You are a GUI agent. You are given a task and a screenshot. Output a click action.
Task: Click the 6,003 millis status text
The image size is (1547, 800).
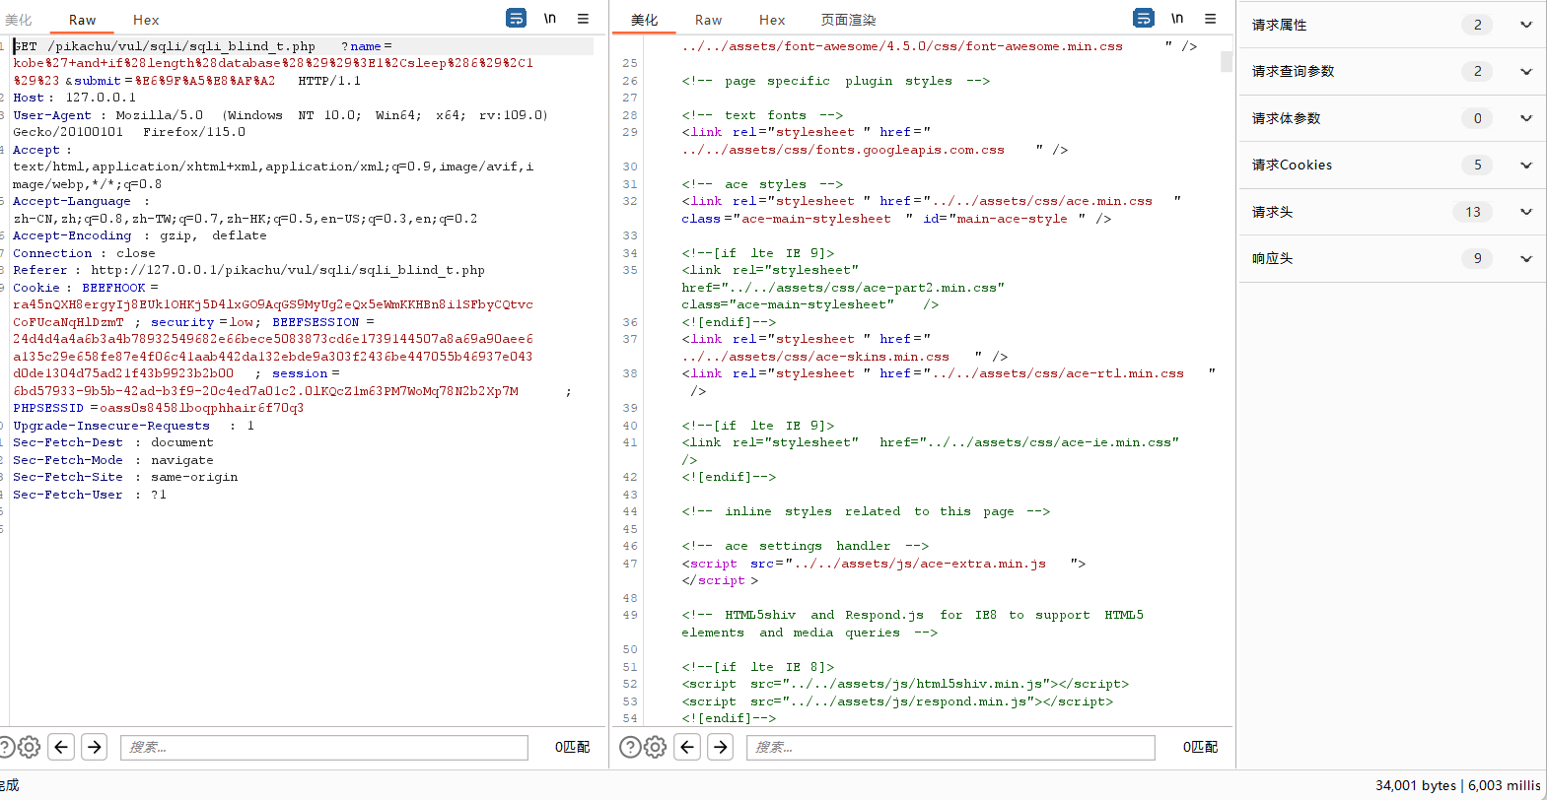(x=1505, y=785)
